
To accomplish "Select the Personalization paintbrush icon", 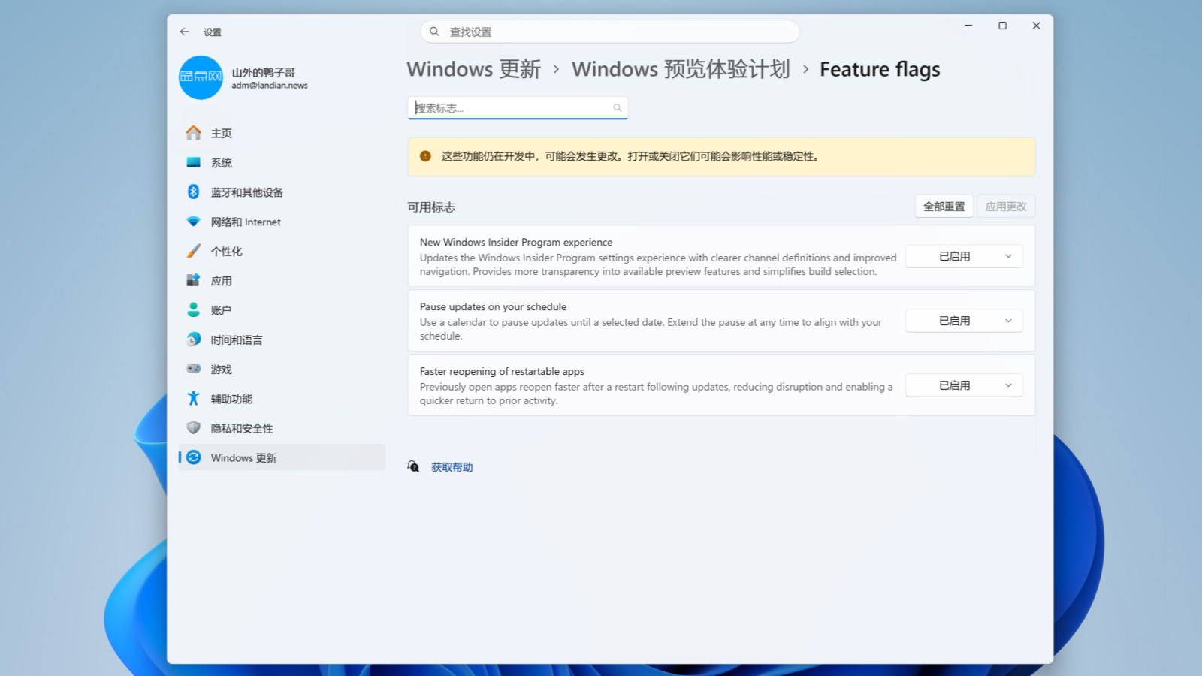I will pyautogui.click(x=193, y=251).
